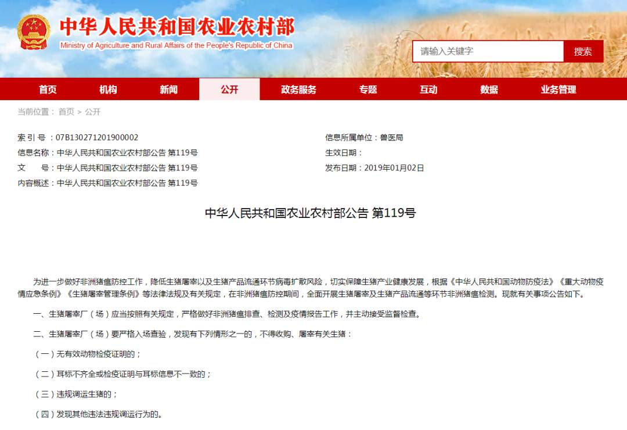Click the 文号 row text
The height and width of the screenshot is (430, 627).
tap(107, 168)
